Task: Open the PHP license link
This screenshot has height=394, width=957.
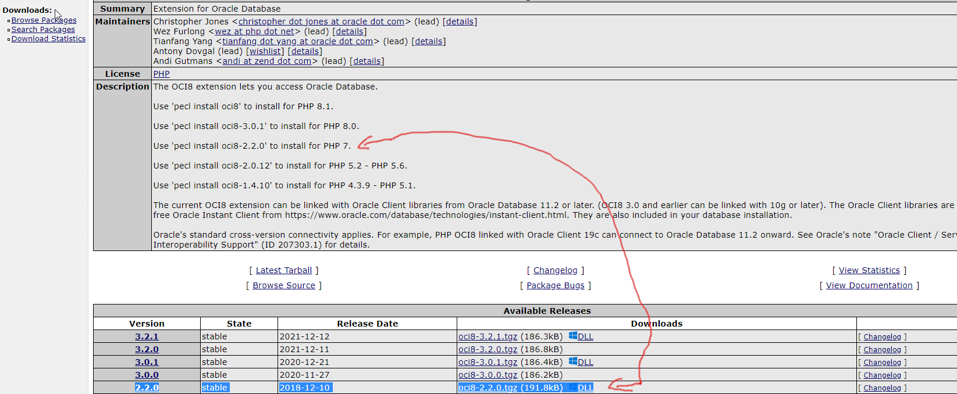Action: tap(161, 74)
